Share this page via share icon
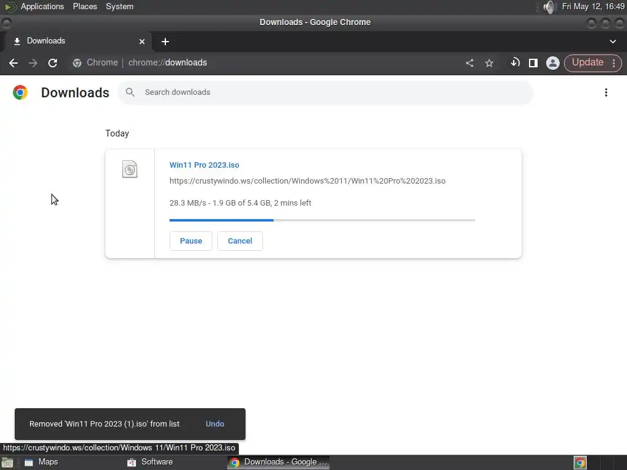Image resolution: width=627 pixels, height=470 pixels. (x=470, y=63)
